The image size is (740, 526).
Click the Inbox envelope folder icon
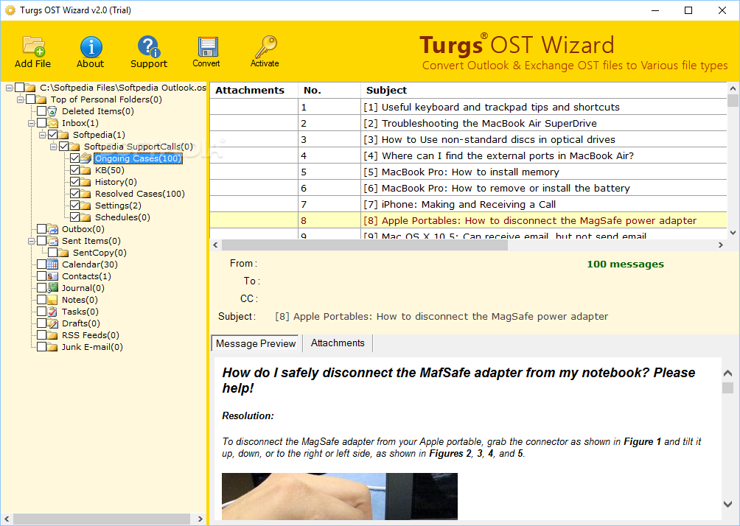tap(53, 123)
